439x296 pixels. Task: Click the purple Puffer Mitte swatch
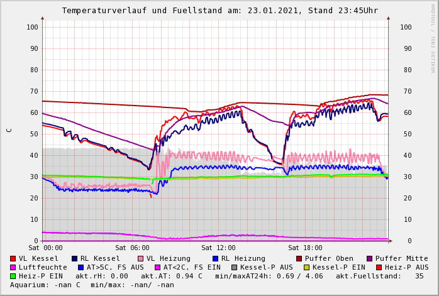coord(370,258)
